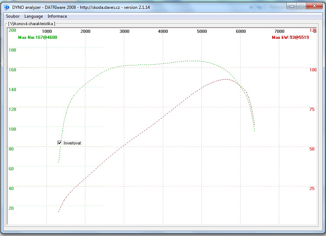Click the green 160 torque axis label
326x236 pixels.
click(x=12, y=70)
